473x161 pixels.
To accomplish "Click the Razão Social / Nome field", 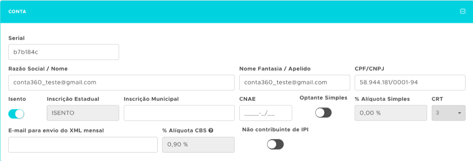I will coord(121,83).
